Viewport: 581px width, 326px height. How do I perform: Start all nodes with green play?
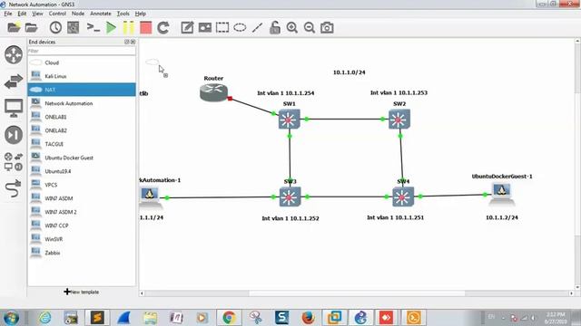[111, 27]
